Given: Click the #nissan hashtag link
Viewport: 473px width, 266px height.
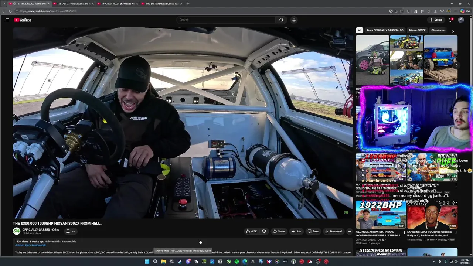Looking at the screenshot, I should (20, 245).
